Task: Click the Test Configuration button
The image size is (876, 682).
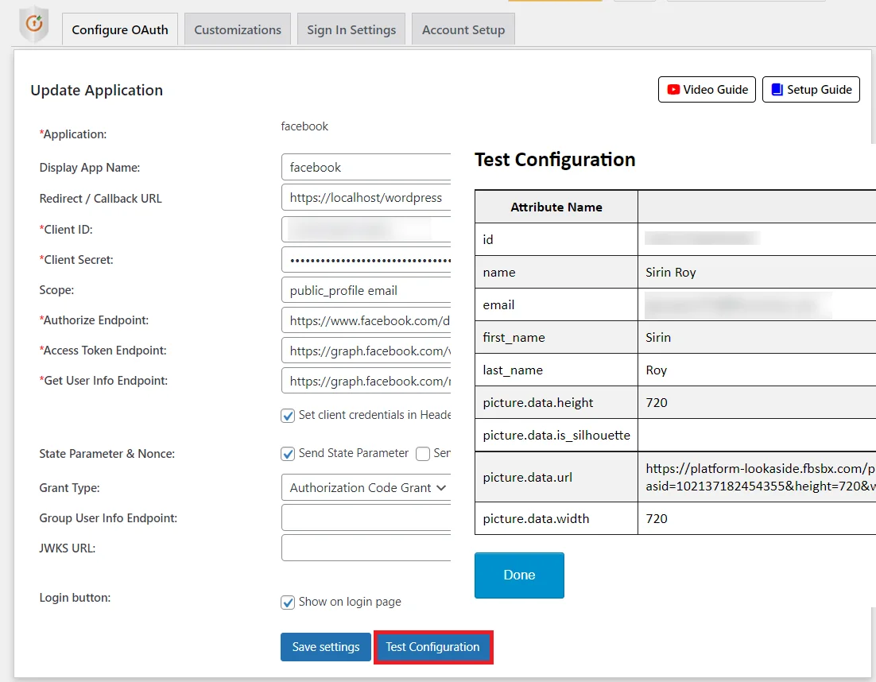Action: tap(433, 647)
